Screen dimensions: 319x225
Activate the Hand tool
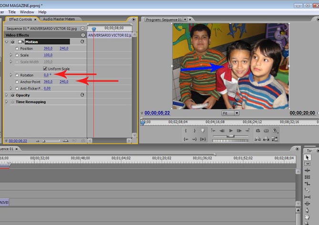tap(307, 217)
